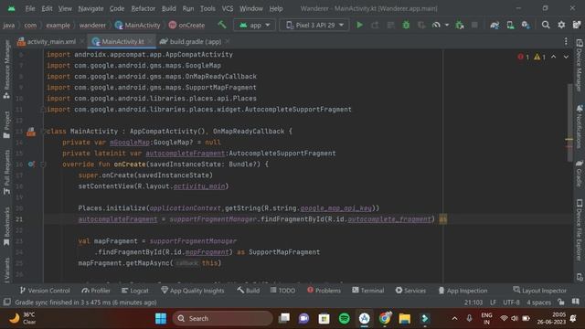The width and height of the screenshot is (585, 329).
Task: Open the Logcat tool window
Action: tap(134, 291)
